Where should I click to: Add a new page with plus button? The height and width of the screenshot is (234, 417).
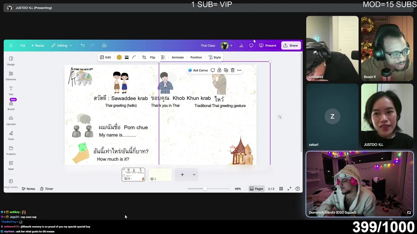(x=182, y=175)
